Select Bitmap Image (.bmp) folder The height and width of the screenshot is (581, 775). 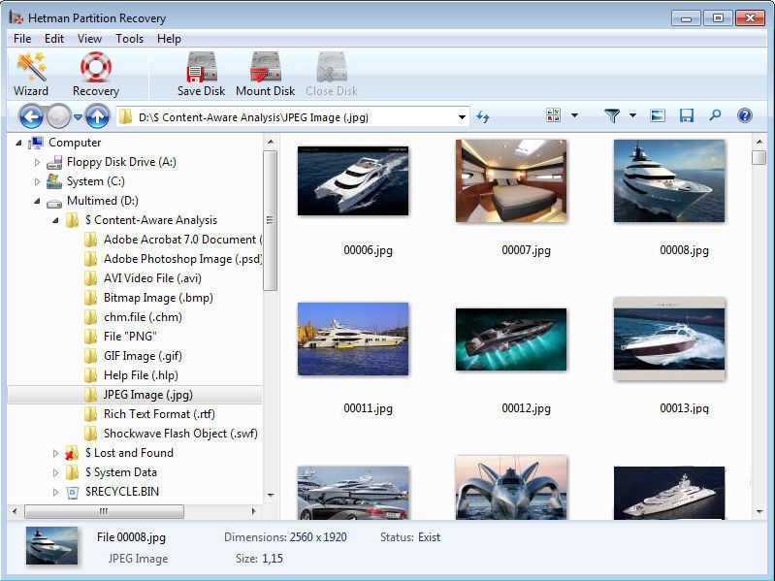coord(148,298)
